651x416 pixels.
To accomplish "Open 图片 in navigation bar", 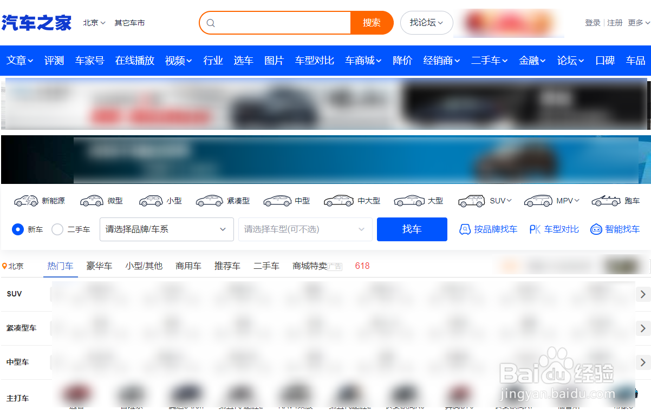I will point(274,61).
